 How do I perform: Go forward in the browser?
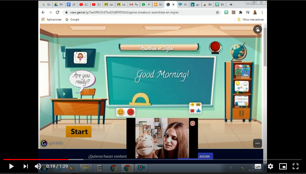tap(50, 12)
